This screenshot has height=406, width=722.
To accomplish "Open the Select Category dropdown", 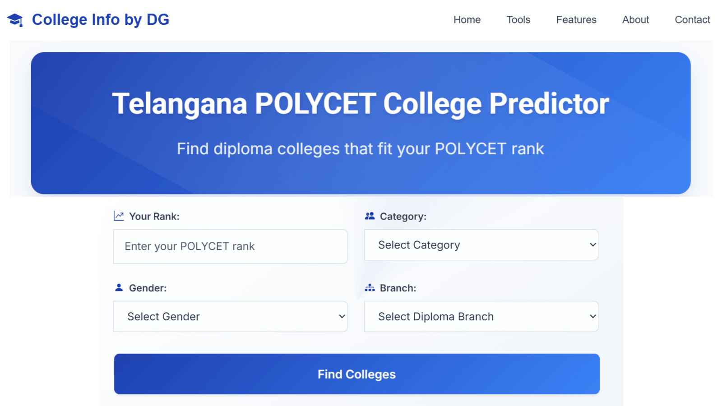I will (481, 245).
